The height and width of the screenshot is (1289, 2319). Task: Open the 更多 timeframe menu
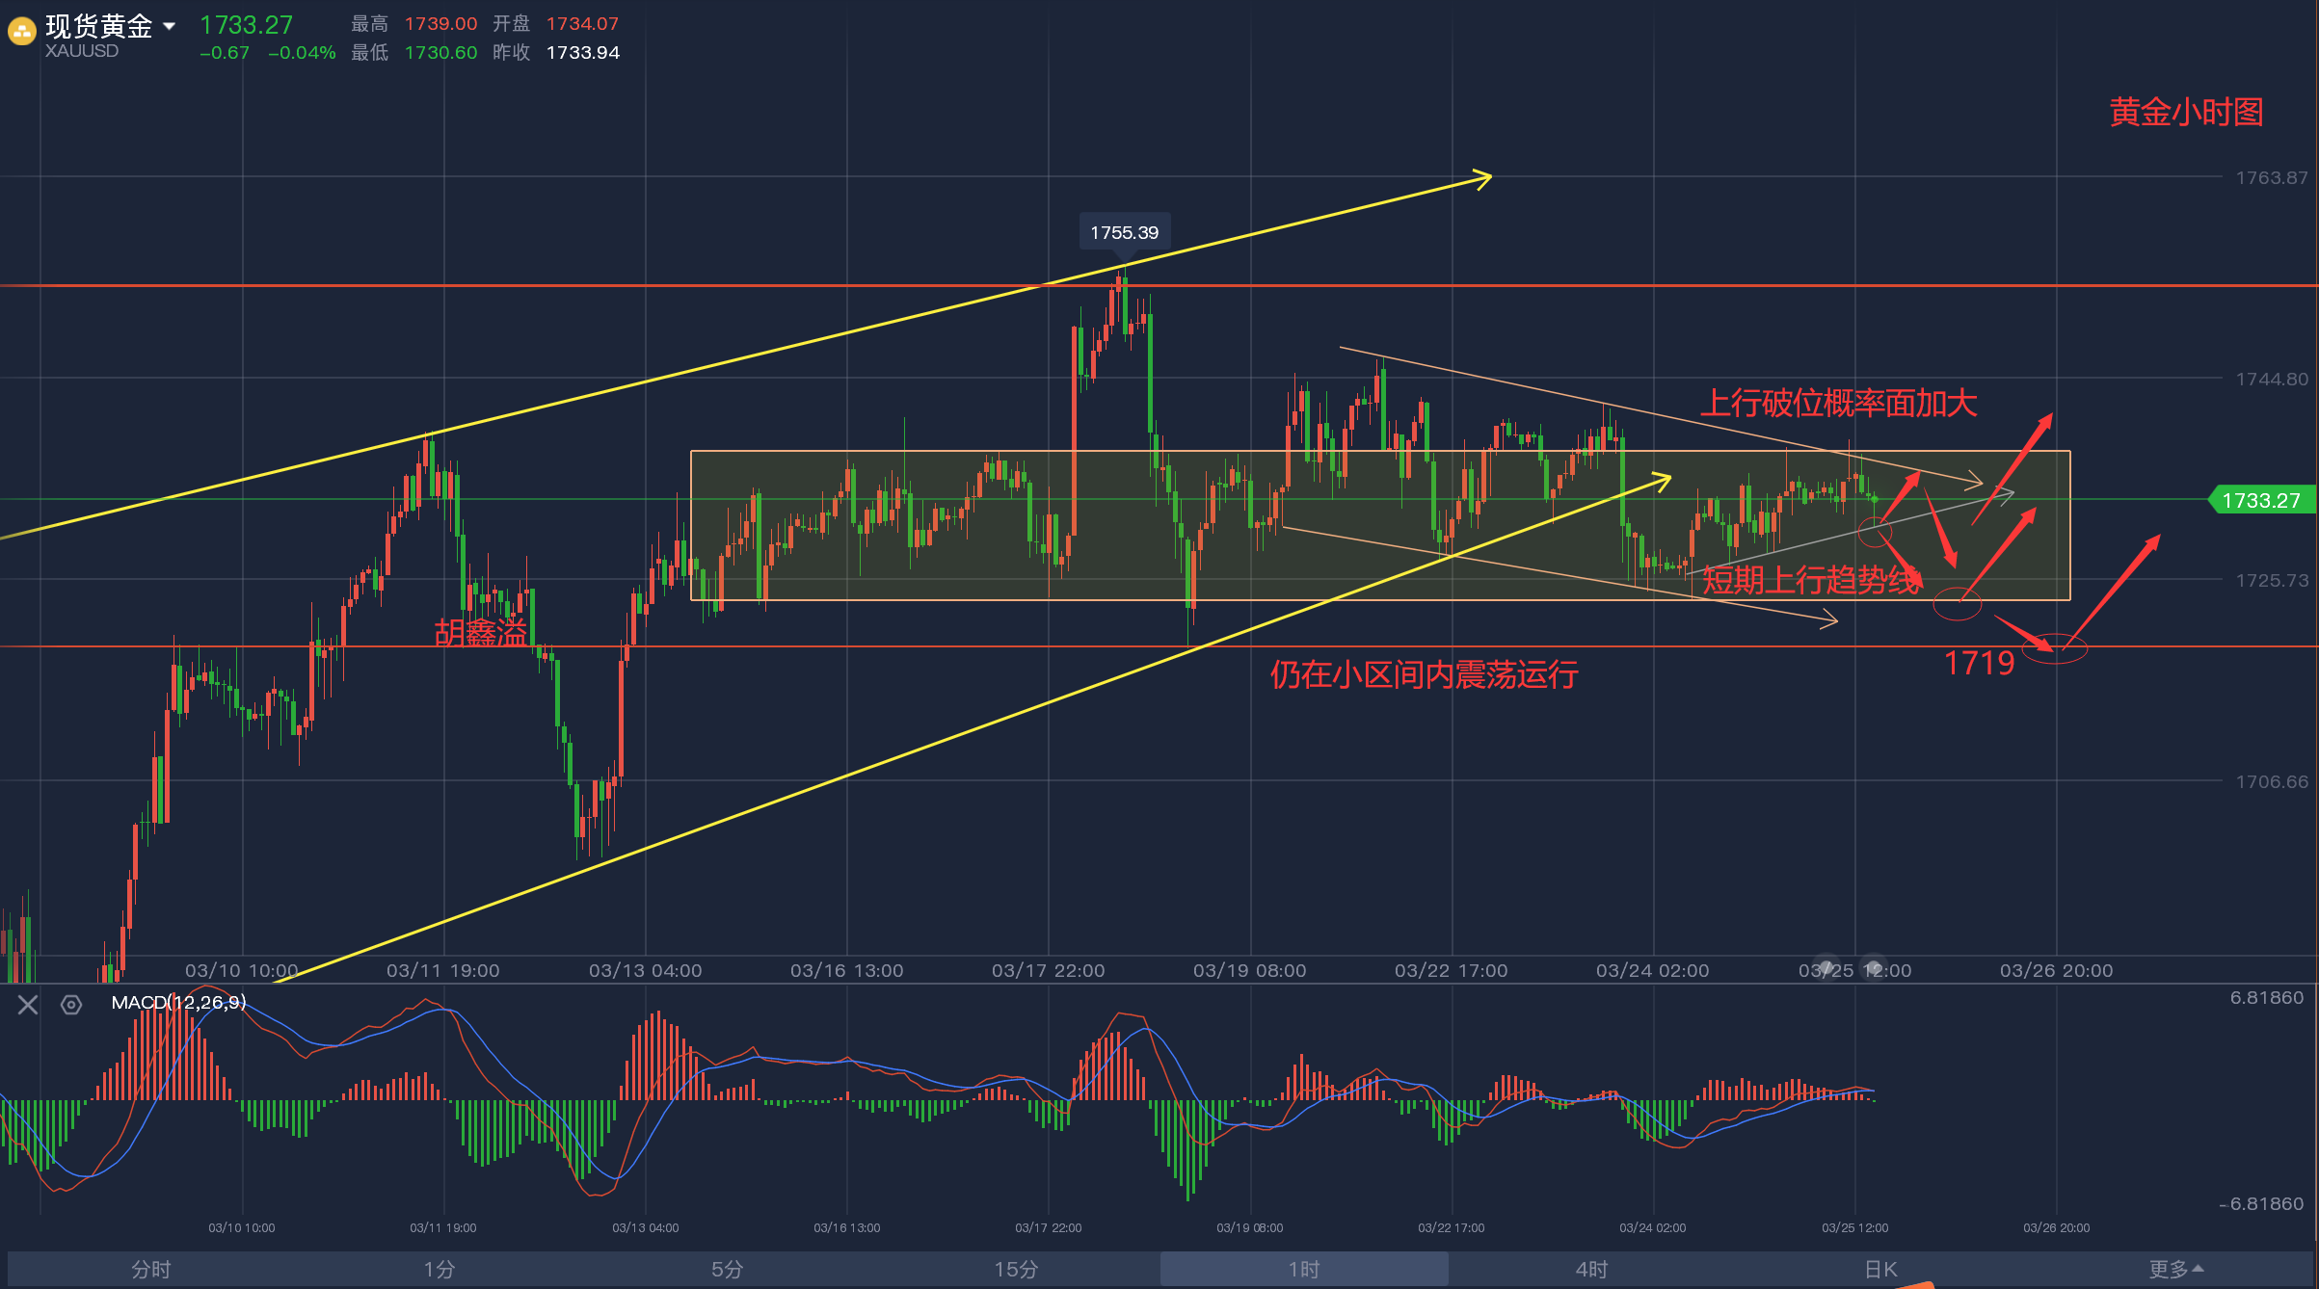click(2174, 1269)
